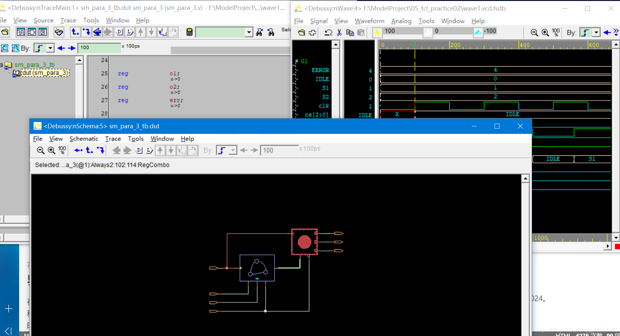This screenshot has width=620, height=336.
Task: Select the ERROR signal in nWave list
Action: [320, 70]
